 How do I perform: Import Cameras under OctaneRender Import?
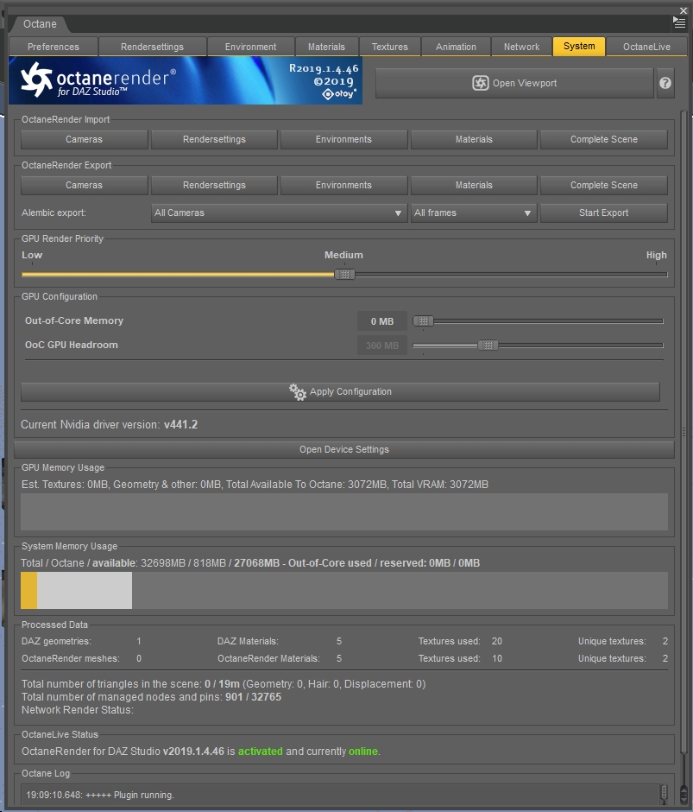tap(85, 139)
